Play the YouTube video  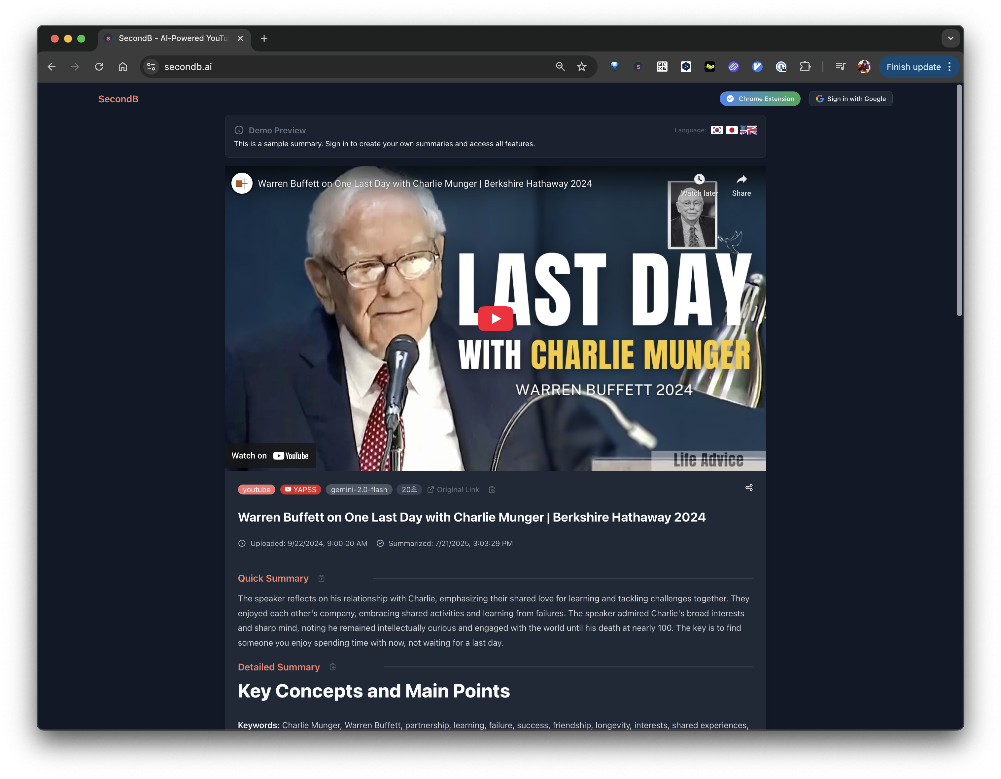pos(496,319)
